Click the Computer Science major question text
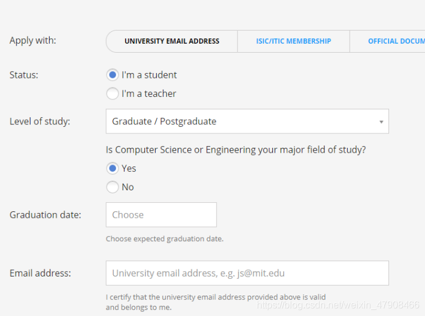Screen dimensions: 425x316 (235, 150)
